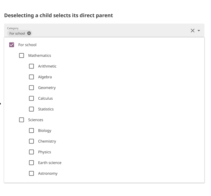Image resolution: width=211 pixels, height=196 pixels.
Task: Tick the Calculus checkbox
Action: (x=31, y=99)
